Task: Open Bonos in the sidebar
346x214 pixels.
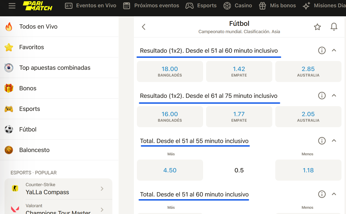Action: [59, 88]
